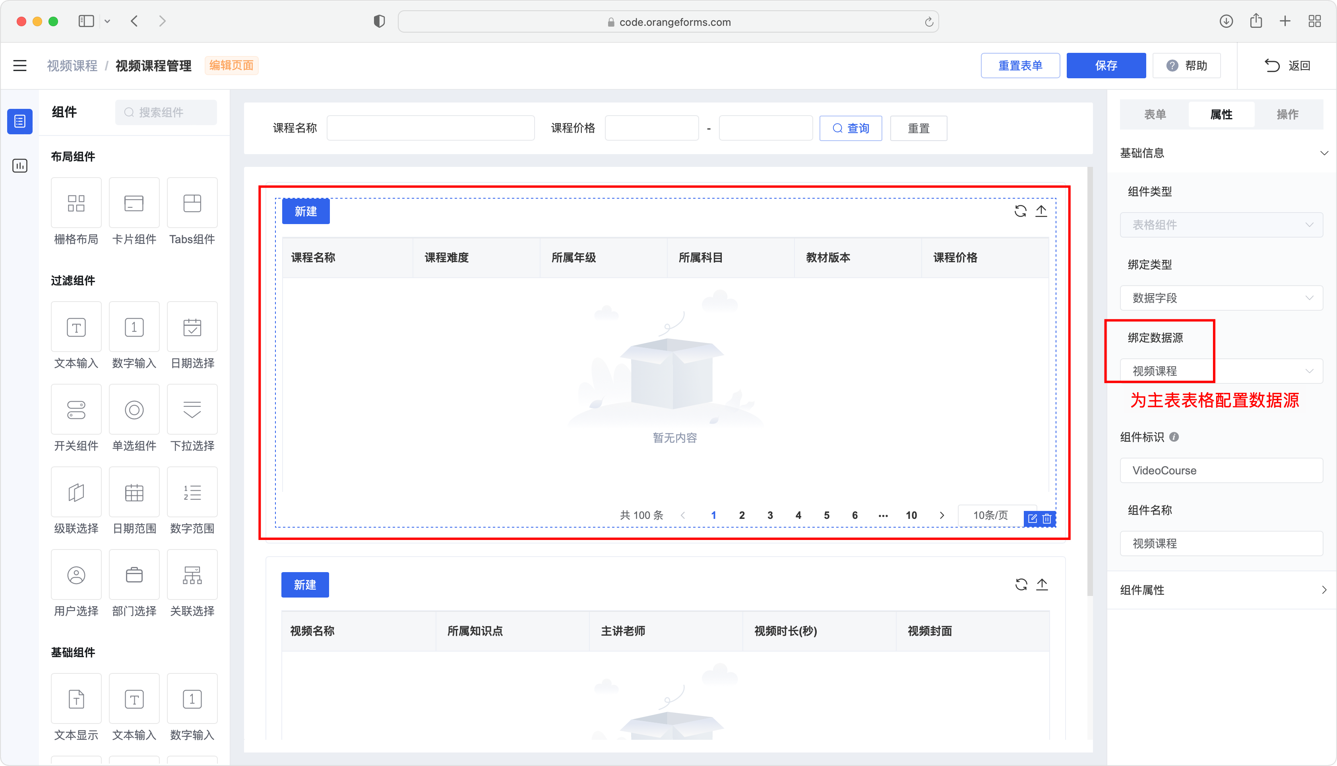Expand the 组件属性 section

click(x=1221, y=590)
